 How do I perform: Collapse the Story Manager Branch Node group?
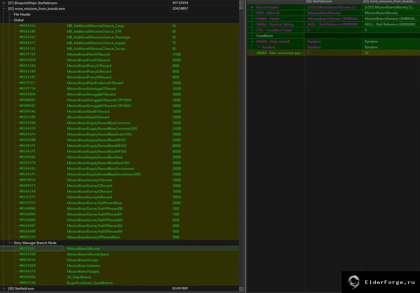coord(10,243)
